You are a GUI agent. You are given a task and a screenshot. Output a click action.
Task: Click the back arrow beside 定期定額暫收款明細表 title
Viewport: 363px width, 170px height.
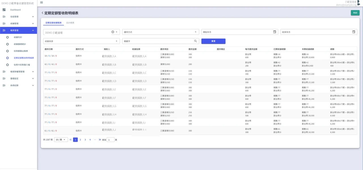pyautogui.click(x=43, y=13)
